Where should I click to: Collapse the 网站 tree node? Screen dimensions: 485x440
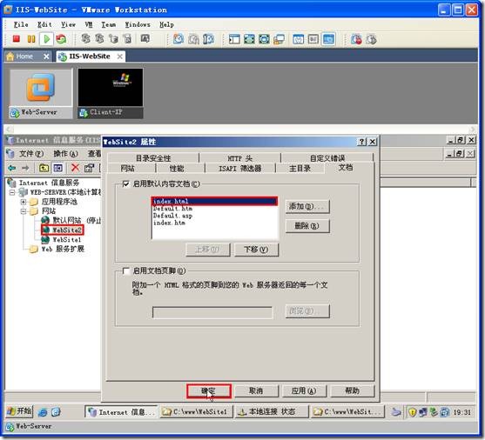pos(24,211)
